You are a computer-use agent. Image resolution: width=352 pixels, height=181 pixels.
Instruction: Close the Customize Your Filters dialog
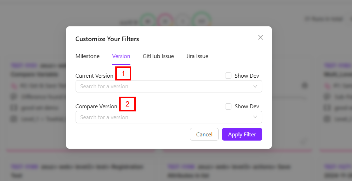pos(260,38)
